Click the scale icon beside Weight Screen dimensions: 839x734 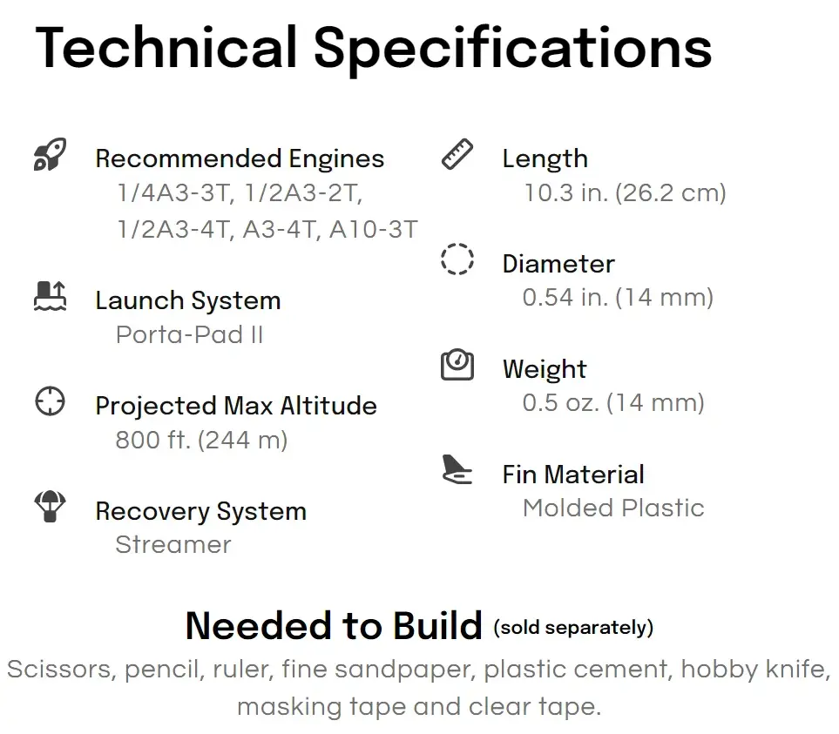(x=457, y=365)
